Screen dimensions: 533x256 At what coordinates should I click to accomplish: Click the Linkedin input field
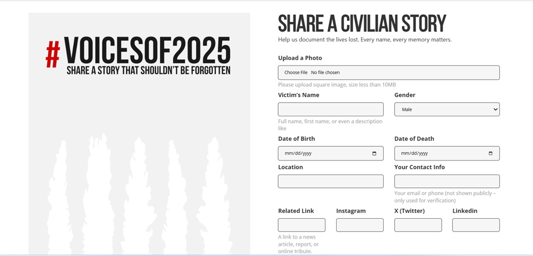[x=476, y=225]
